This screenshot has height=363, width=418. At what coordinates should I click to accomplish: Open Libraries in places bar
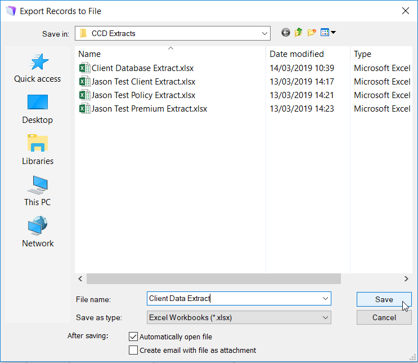coord(37,150)
